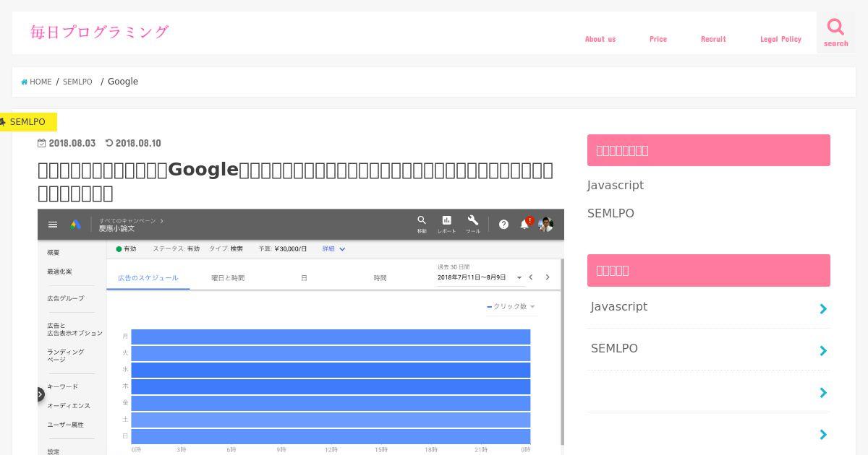Click chevron on SEMLPO category row
The height and width of the screenshot is (455, 868).
[x=823, y=351]
